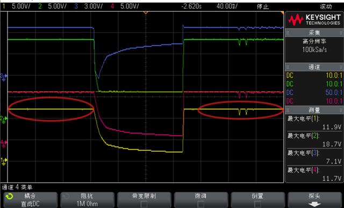Click the 7.1V measurement value

coord(334,161)
